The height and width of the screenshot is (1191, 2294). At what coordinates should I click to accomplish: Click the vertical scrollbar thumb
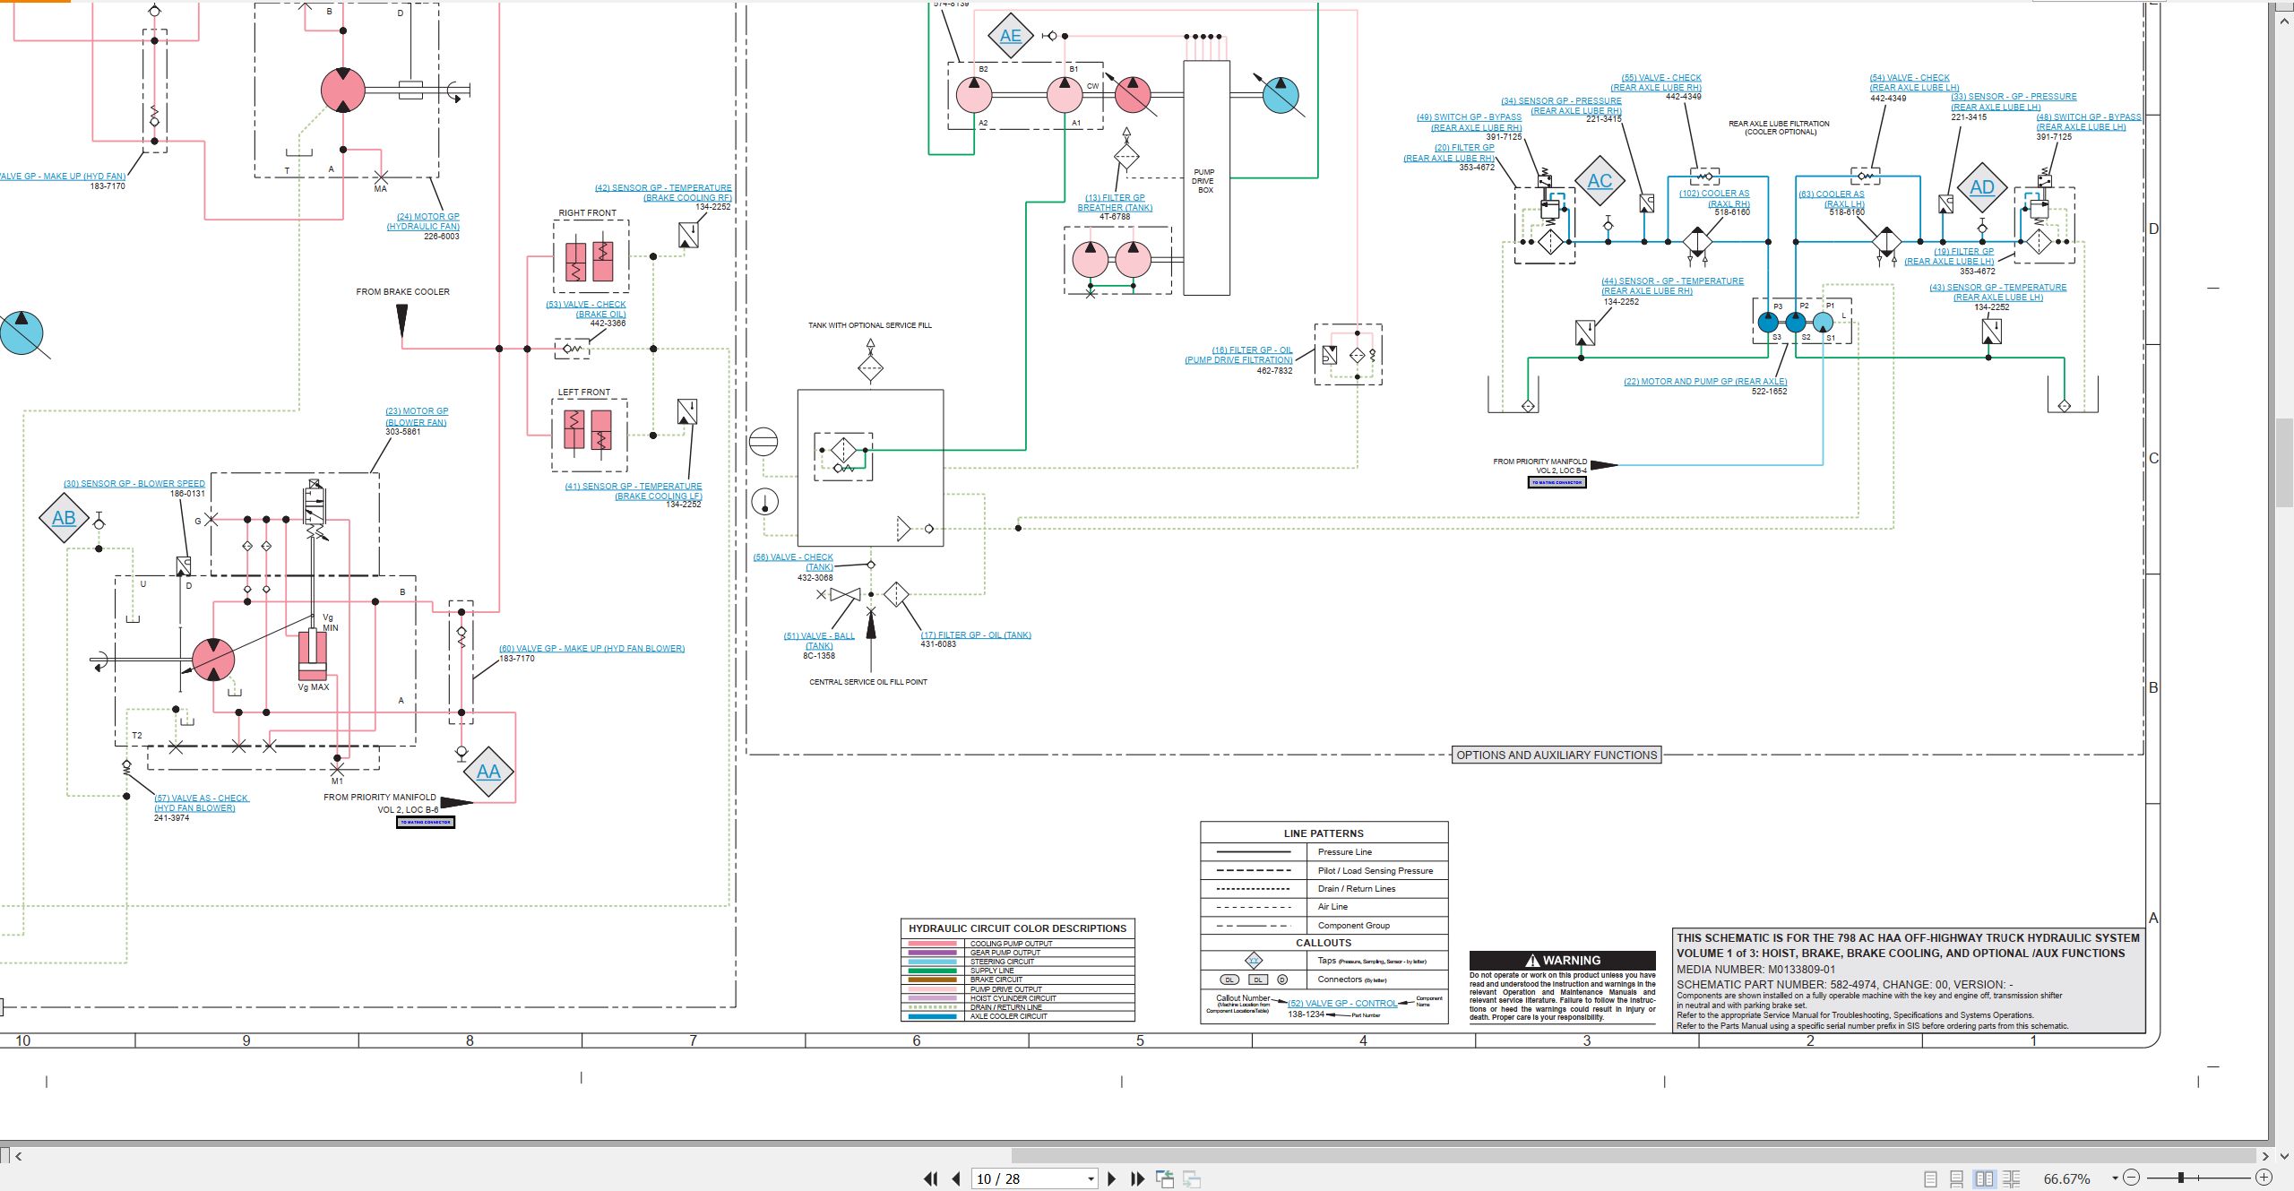[2285, 462]
